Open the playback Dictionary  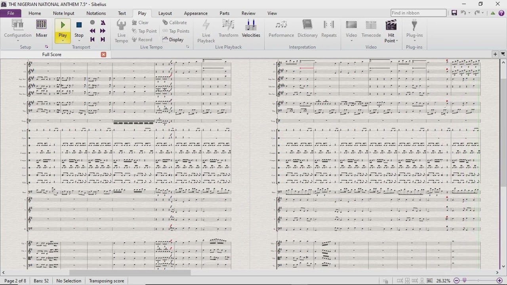(x=307, y=28)
